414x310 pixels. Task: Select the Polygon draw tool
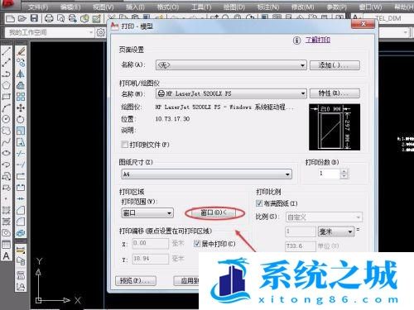point(7,85)
